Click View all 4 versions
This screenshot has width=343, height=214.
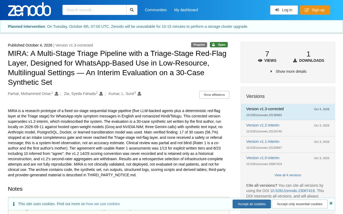[x=288, y=175]
